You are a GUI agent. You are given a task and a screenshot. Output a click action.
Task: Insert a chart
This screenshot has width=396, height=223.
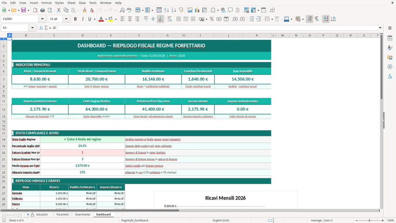[x=197, y=10]
